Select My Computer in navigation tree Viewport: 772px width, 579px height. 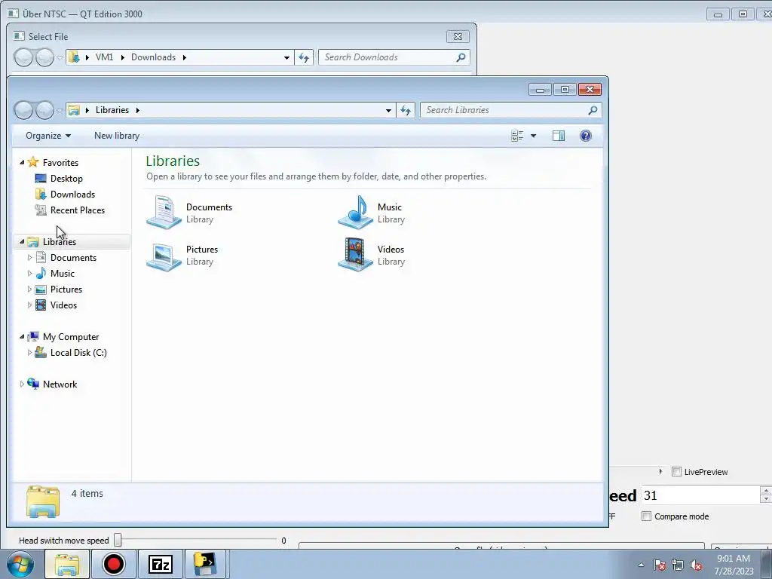pyautogui.click(x=70, y=337)
